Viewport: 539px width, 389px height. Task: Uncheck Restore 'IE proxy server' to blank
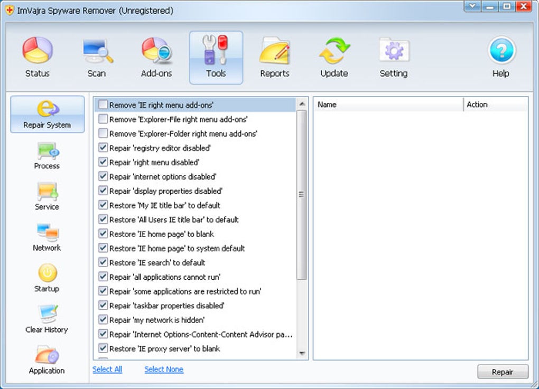[103, 348]
